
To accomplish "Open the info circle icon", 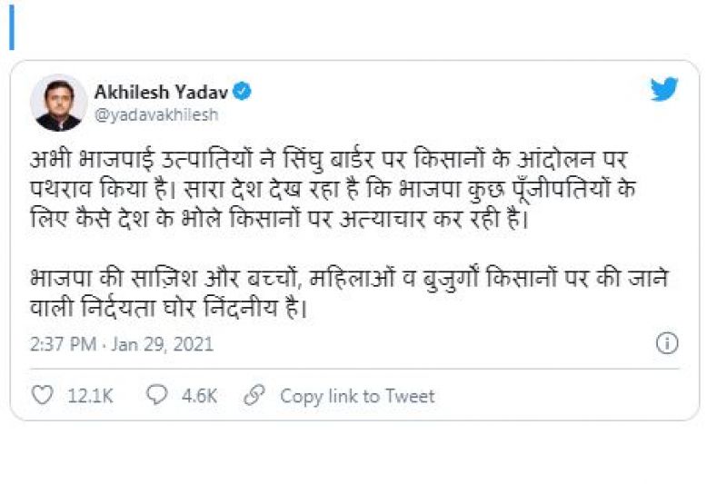I will point(667,343).
